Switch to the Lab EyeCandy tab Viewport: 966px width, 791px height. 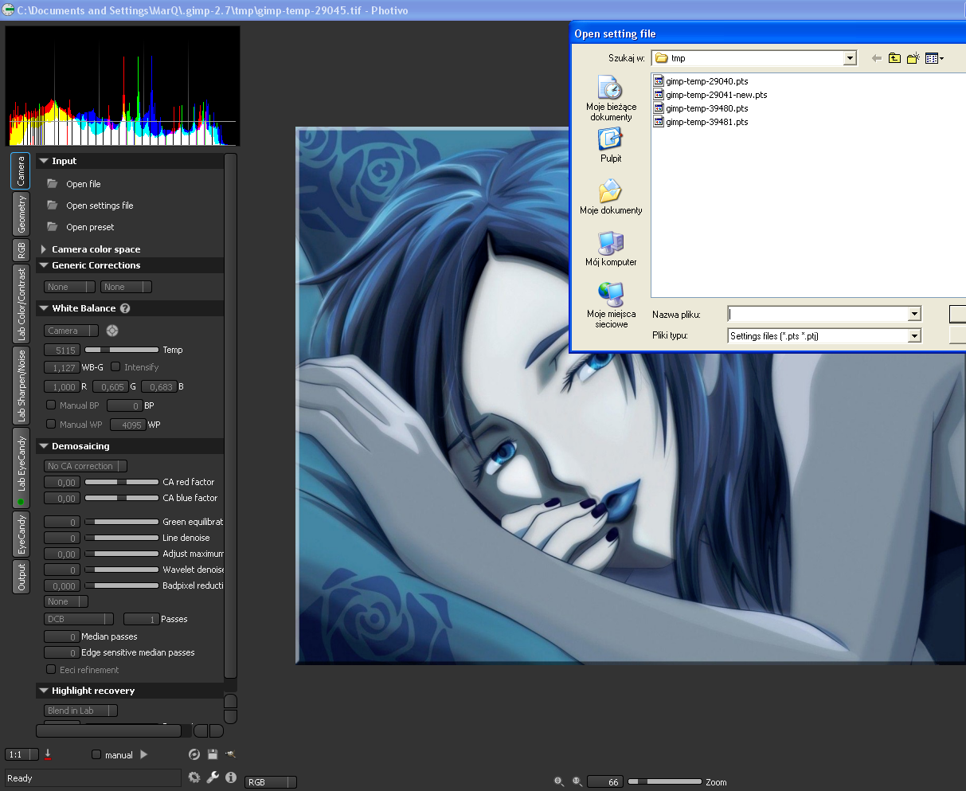21,468
